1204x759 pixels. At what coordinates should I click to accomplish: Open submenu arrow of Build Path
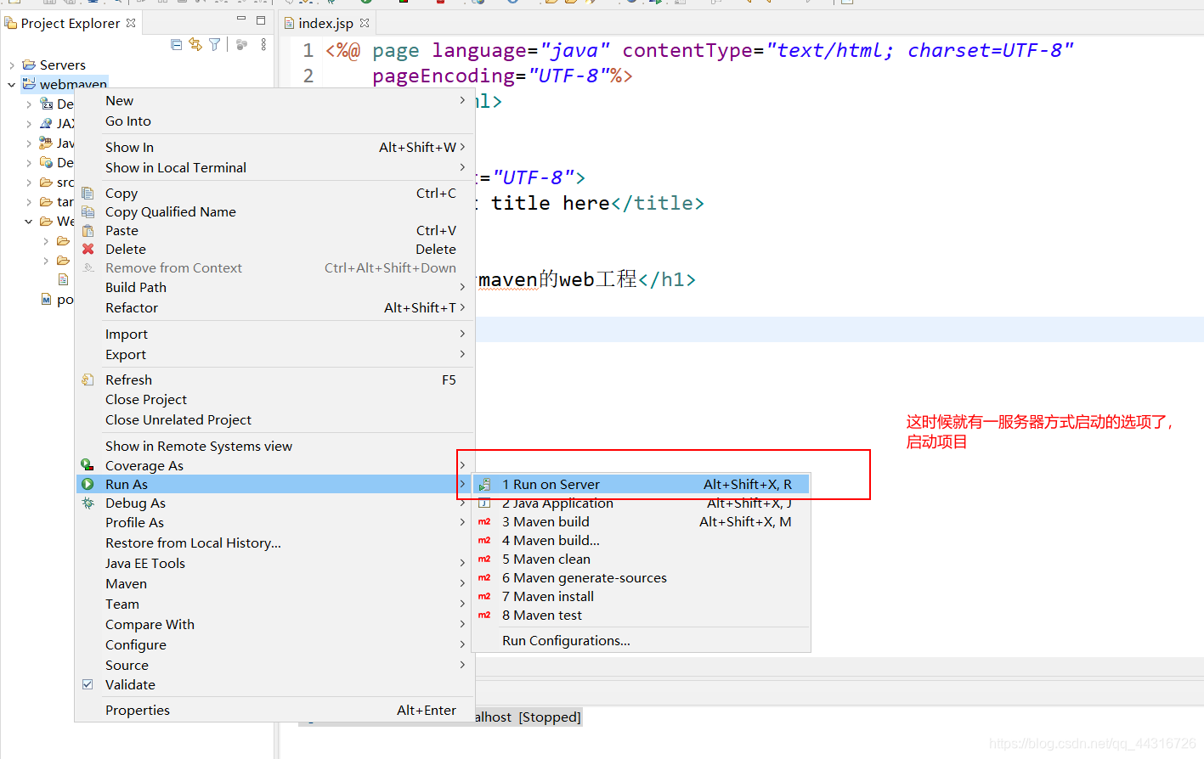point(462,287)
